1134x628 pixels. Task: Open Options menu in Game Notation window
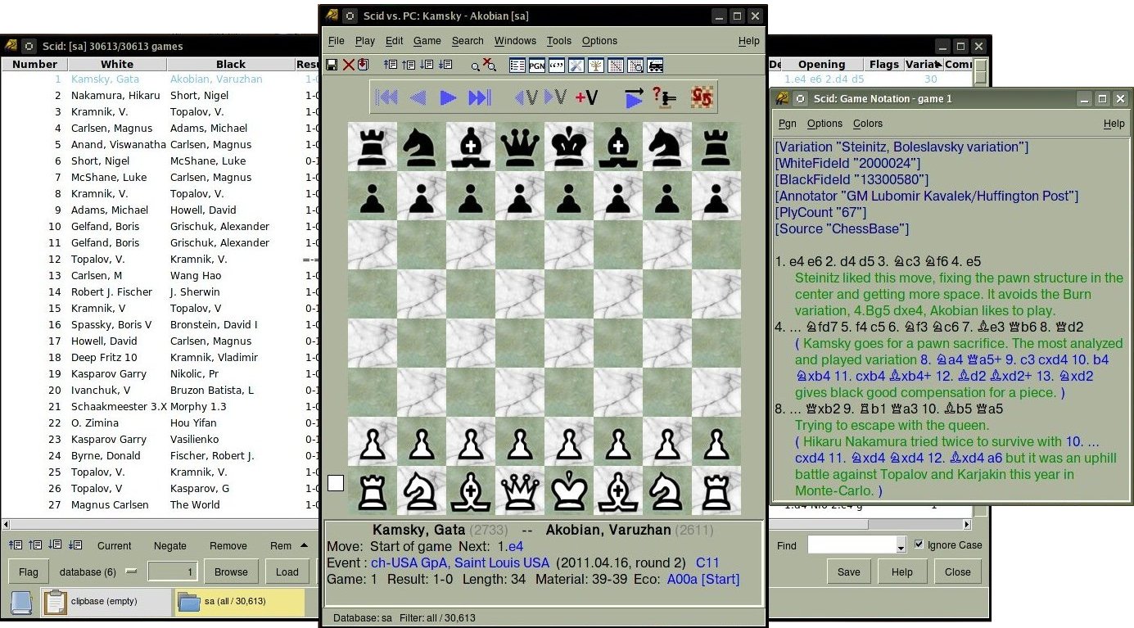pyautogui.click(x=825, y=124)
